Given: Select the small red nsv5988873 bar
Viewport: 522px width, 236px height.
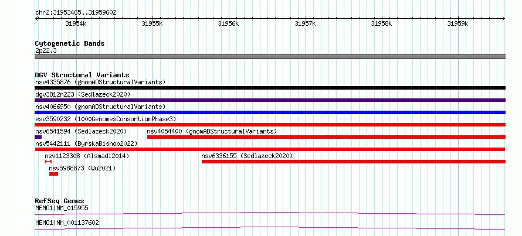Looking at the screenshot, I should (x=53, y=174).
